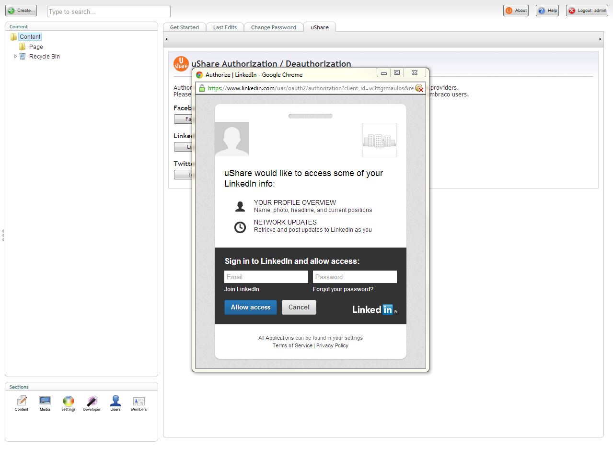Open the Content section icon

coord(22,403)
